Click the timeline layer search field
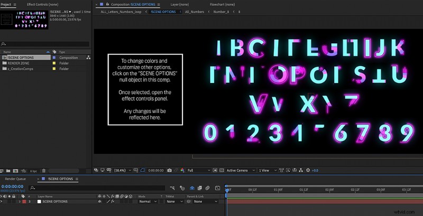The height and width of the screenshot is (216, 423). coord(97,188)
